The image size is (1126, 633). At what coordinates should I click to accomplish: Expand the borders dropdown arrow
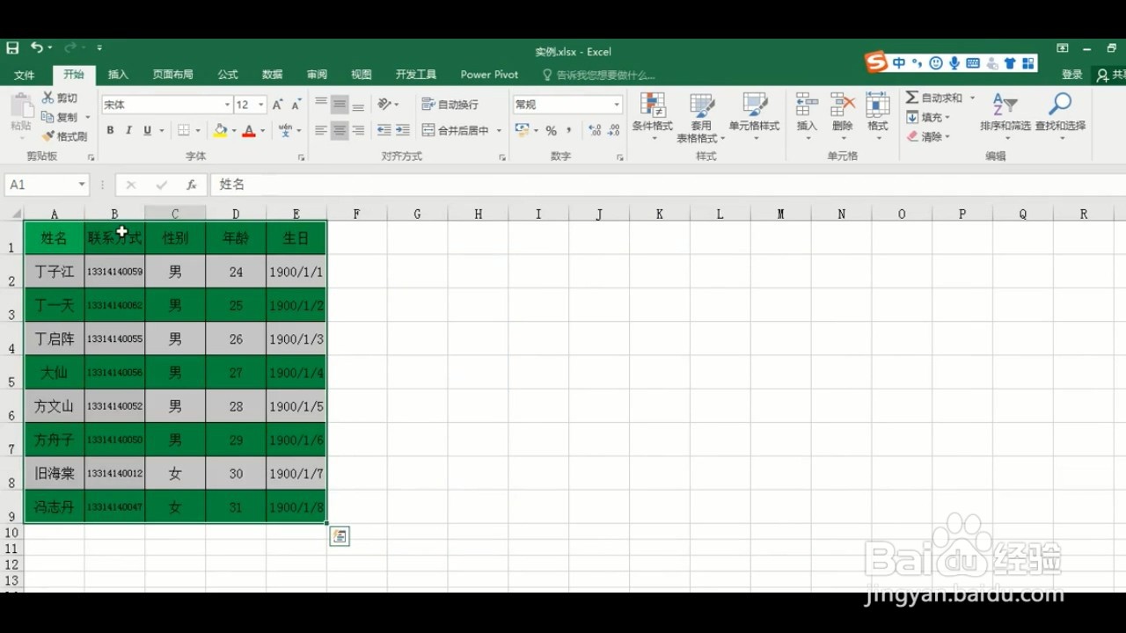[198, 130]
